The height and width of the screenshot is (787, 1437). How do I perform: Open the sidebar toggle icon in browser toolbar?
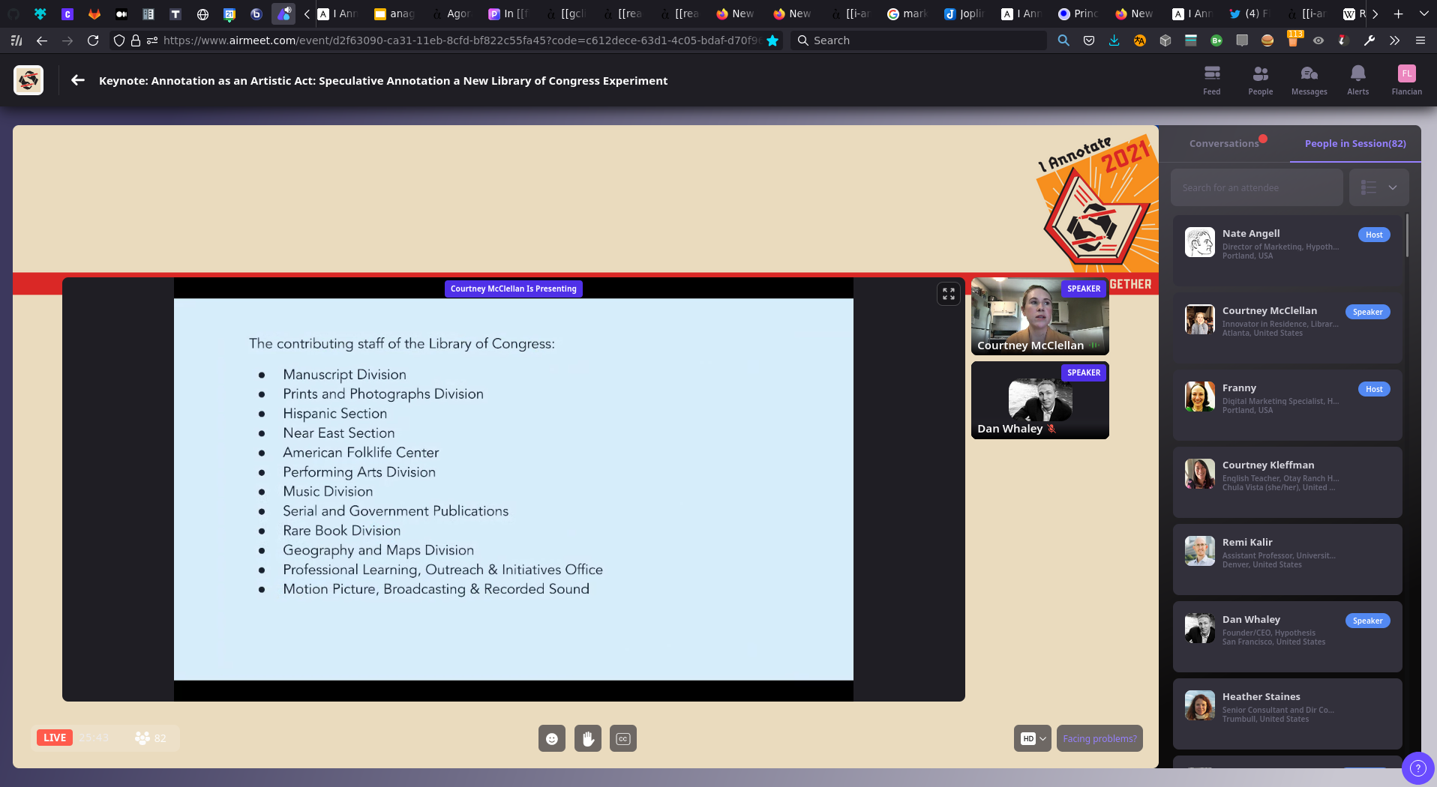click(16, 40)
